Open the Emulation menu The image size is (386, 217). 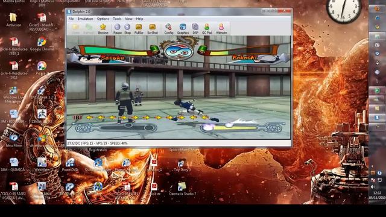(x=85, y=19)
